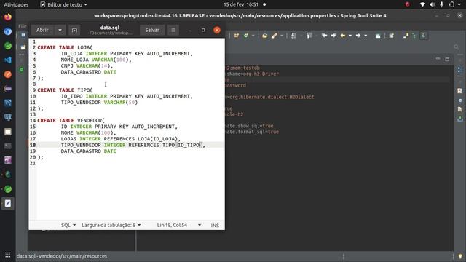The width and height of the screenshot is (466, 262).
Task: Click CREATE TABLE LOJA line in editor
Action: coord(65,47)
